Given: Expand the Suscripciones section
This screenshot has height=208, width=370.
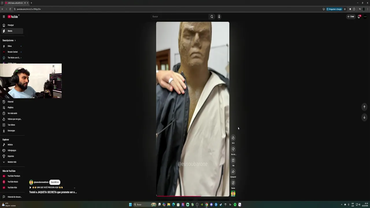Looking at the screenshot, I should [x=9, y=40].
